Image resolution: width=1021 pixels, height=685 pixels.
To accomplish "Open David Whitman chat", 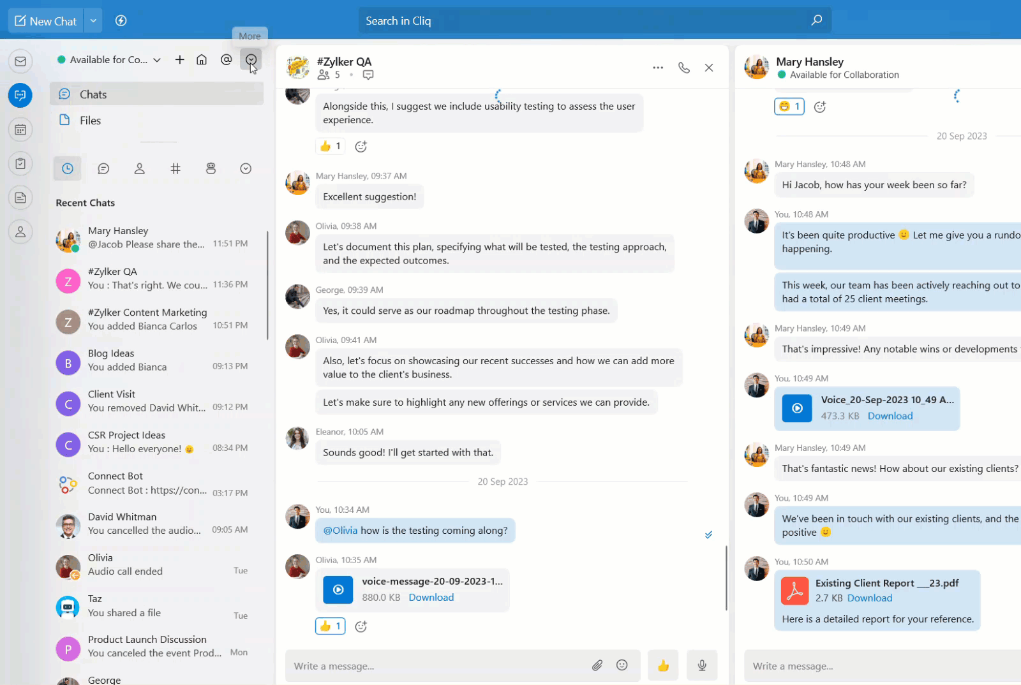I will coord(158,524).
